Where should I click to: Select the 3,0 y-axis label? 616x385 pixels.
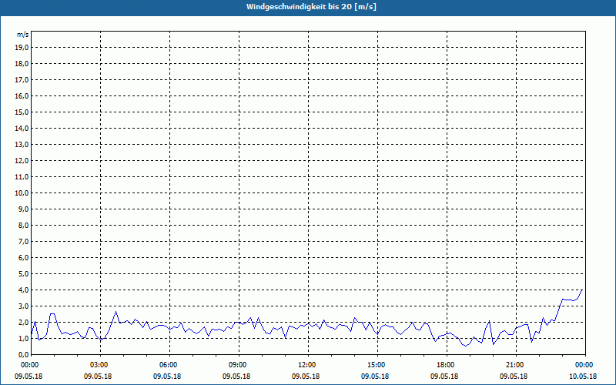(x=25, y=306)
